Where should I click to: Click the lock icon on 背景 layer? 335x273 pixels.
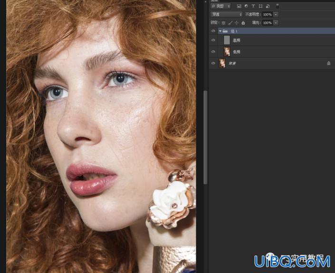click(x=329, y=64)
